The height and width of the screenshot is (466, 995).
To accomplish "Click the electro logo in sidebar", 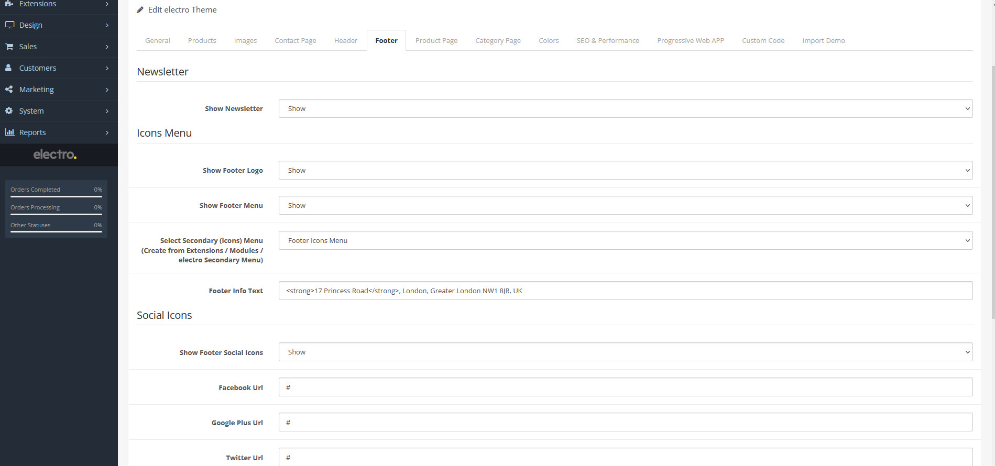I will pos(55,154).
